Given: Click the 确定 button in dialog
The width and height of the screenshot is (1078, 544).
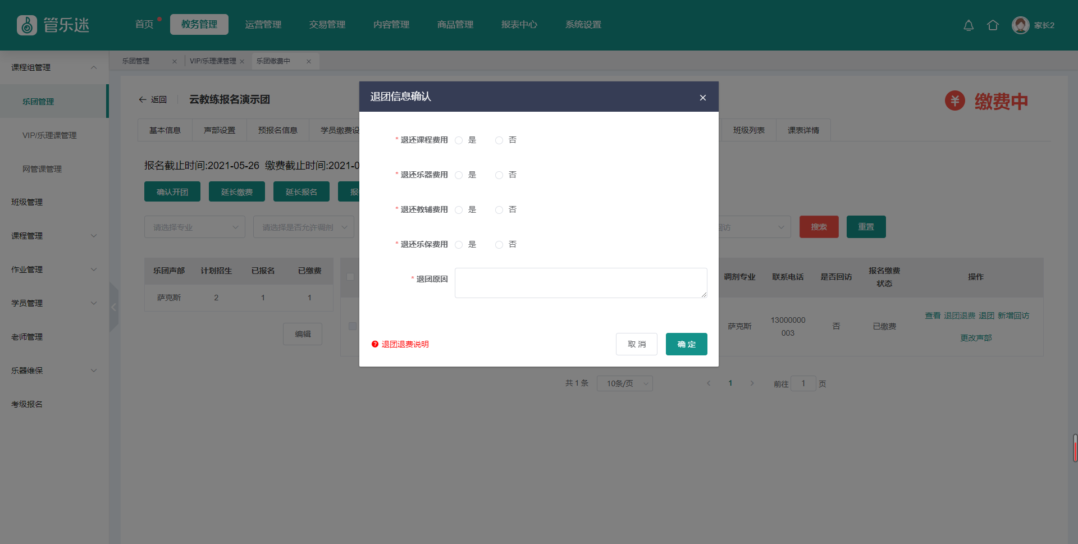Looking at the screenshot, I should tap(686, 344).
